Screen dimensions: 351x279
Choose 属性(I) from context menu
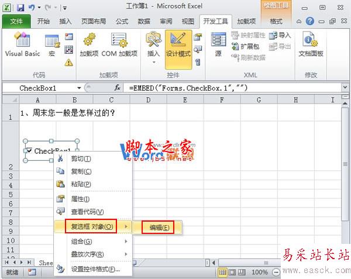[80, 199]
